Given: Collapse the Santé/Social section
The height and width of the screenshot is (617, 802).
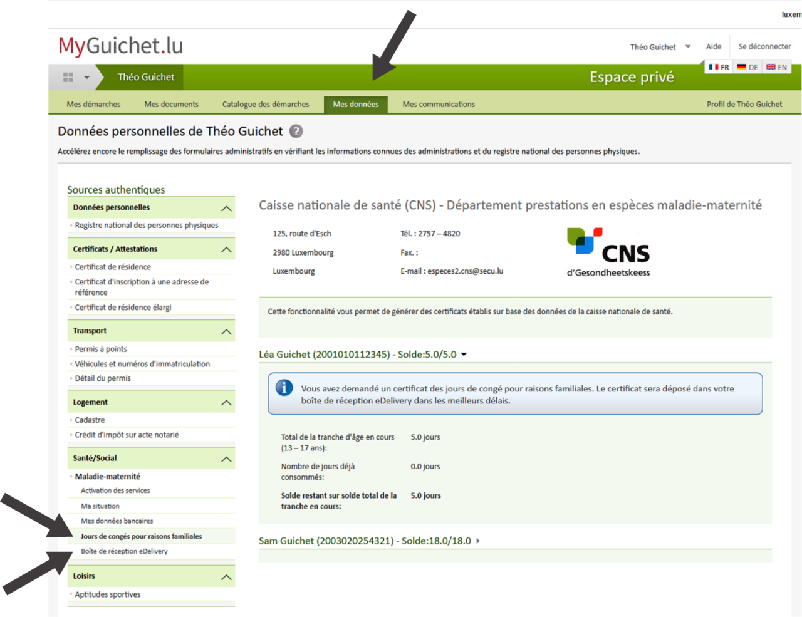Looking at the screenshot, I should (226, 459).
